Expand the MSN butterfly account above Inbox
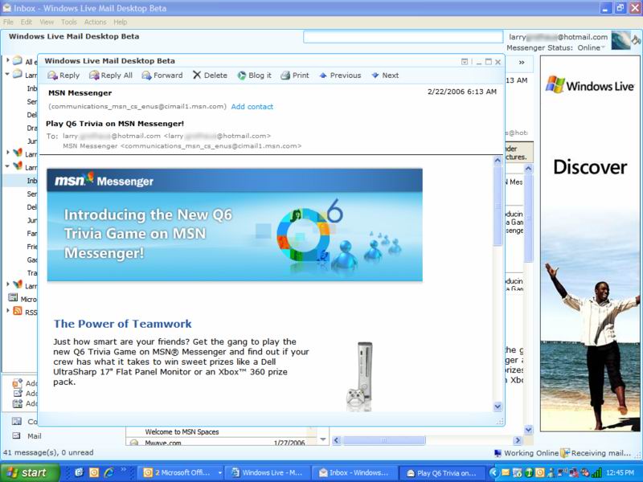643x482 pixels. click(x=7, y=153)
